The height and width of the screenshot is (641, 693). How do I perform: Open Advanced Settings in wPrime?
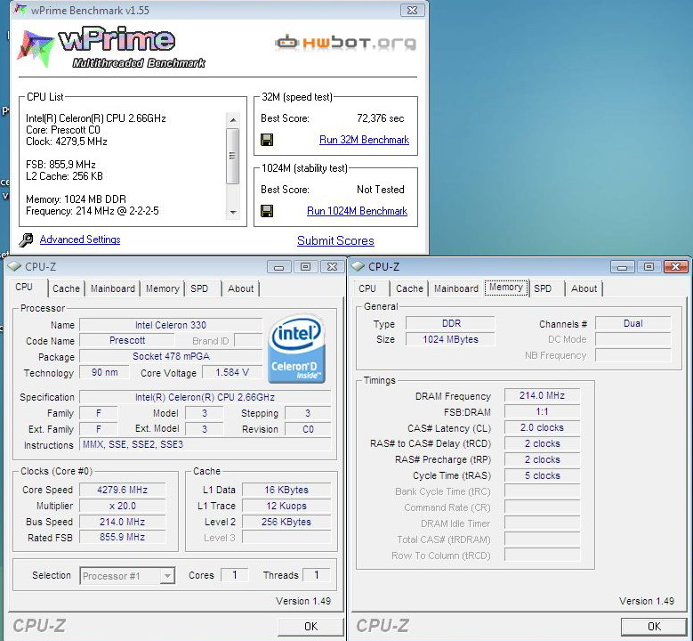coord(80,239)
